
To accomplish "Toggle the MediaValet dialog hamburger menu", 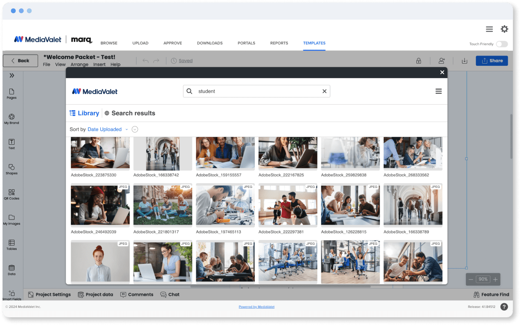I will [439, 91].
